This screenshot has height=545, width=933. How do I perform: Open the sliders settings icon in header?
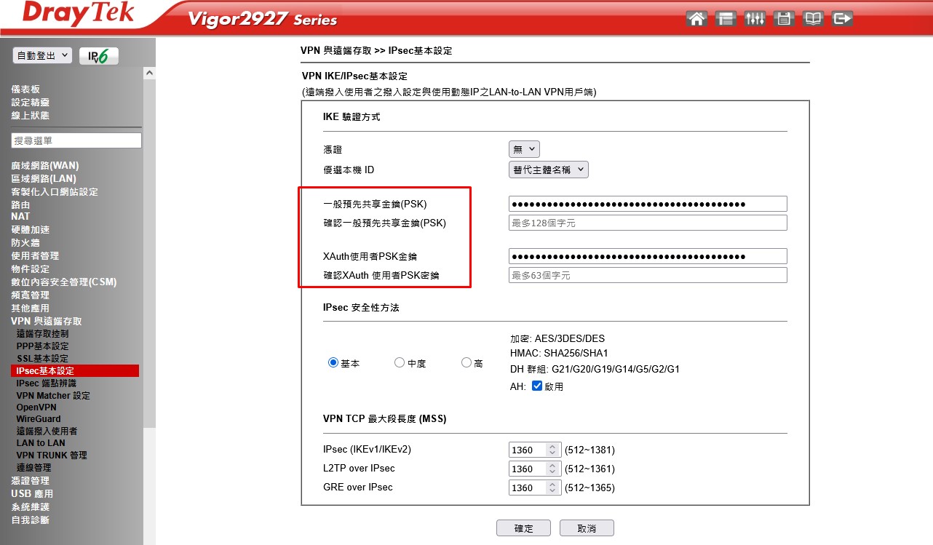coord(755,19)
